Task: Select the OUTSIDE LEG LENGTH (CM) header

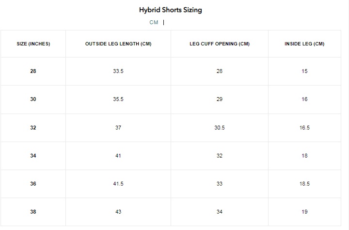Action: (x=118, y=44)
